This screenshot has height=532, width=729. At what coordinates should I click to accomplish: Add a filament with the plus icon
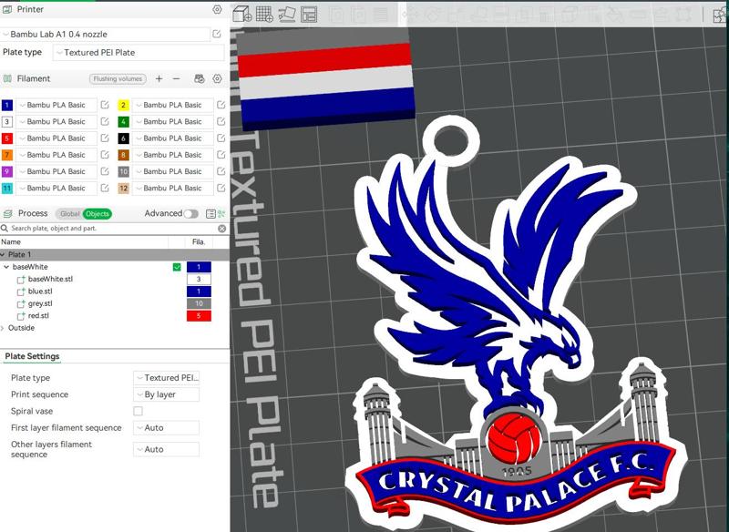tap(159, 79)
